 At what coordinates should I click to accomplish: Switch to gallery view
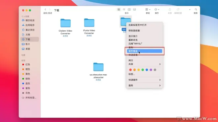[x=134, y=10]
